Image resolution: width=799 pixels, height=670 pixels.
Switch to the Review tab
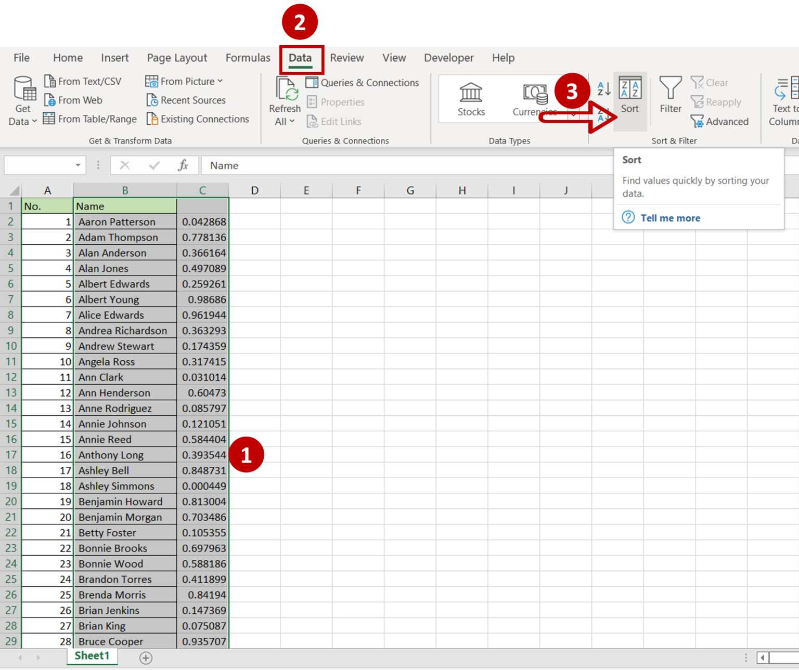(347, 58)
